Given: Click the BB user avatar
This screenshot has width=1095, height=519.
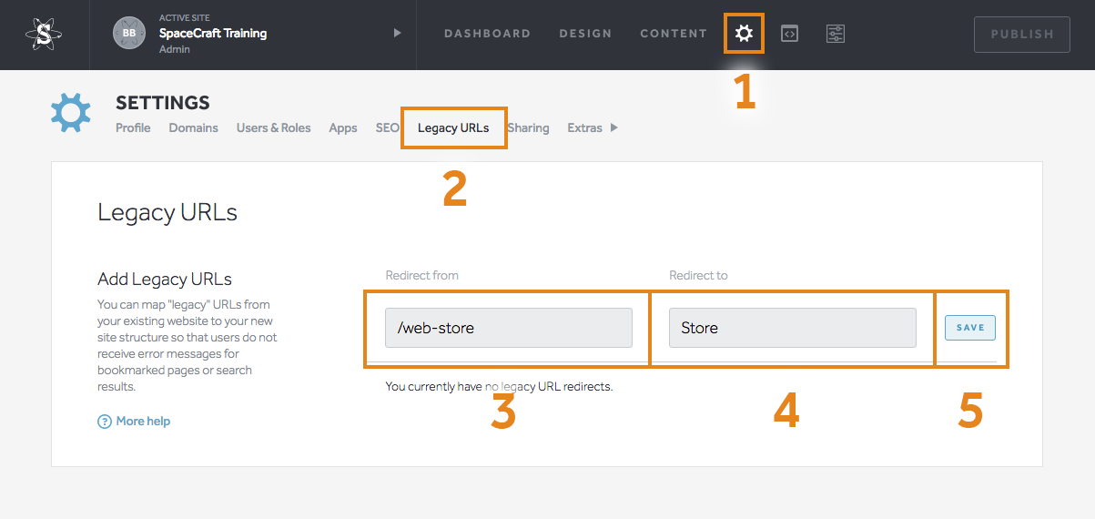Looking at the screenshot, I should (x=129, y=34).
